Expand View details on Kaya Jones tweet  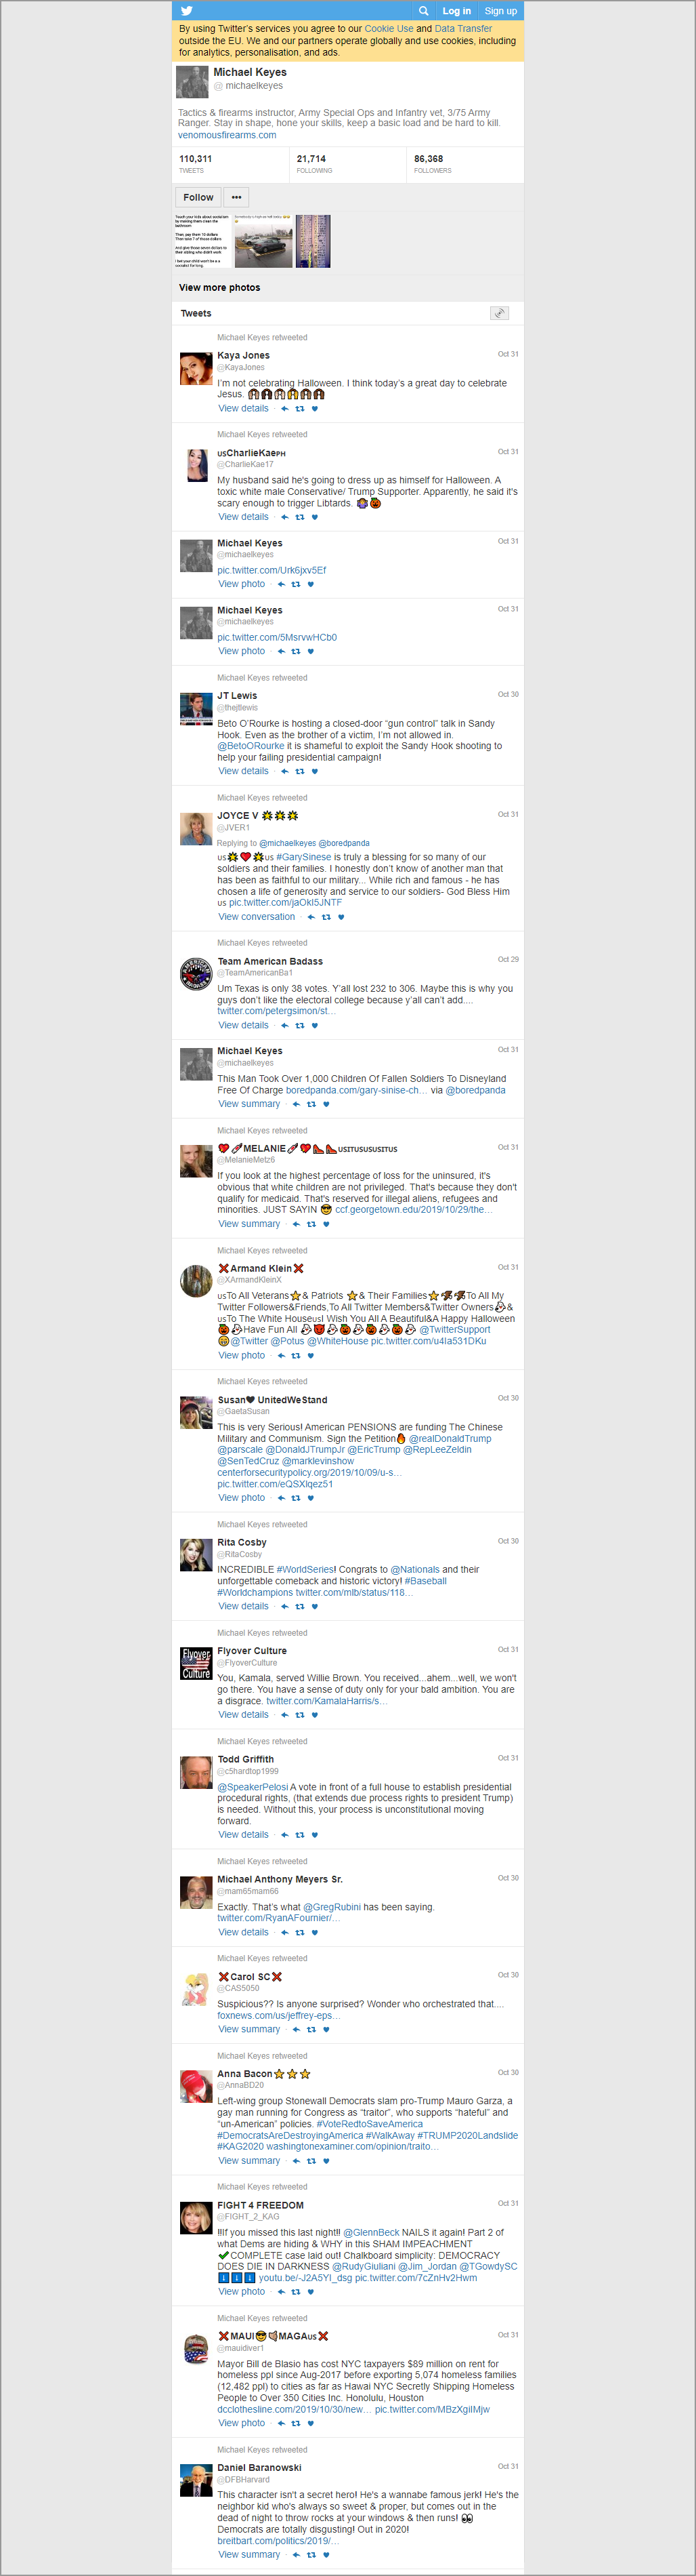(x=244, y=408)
